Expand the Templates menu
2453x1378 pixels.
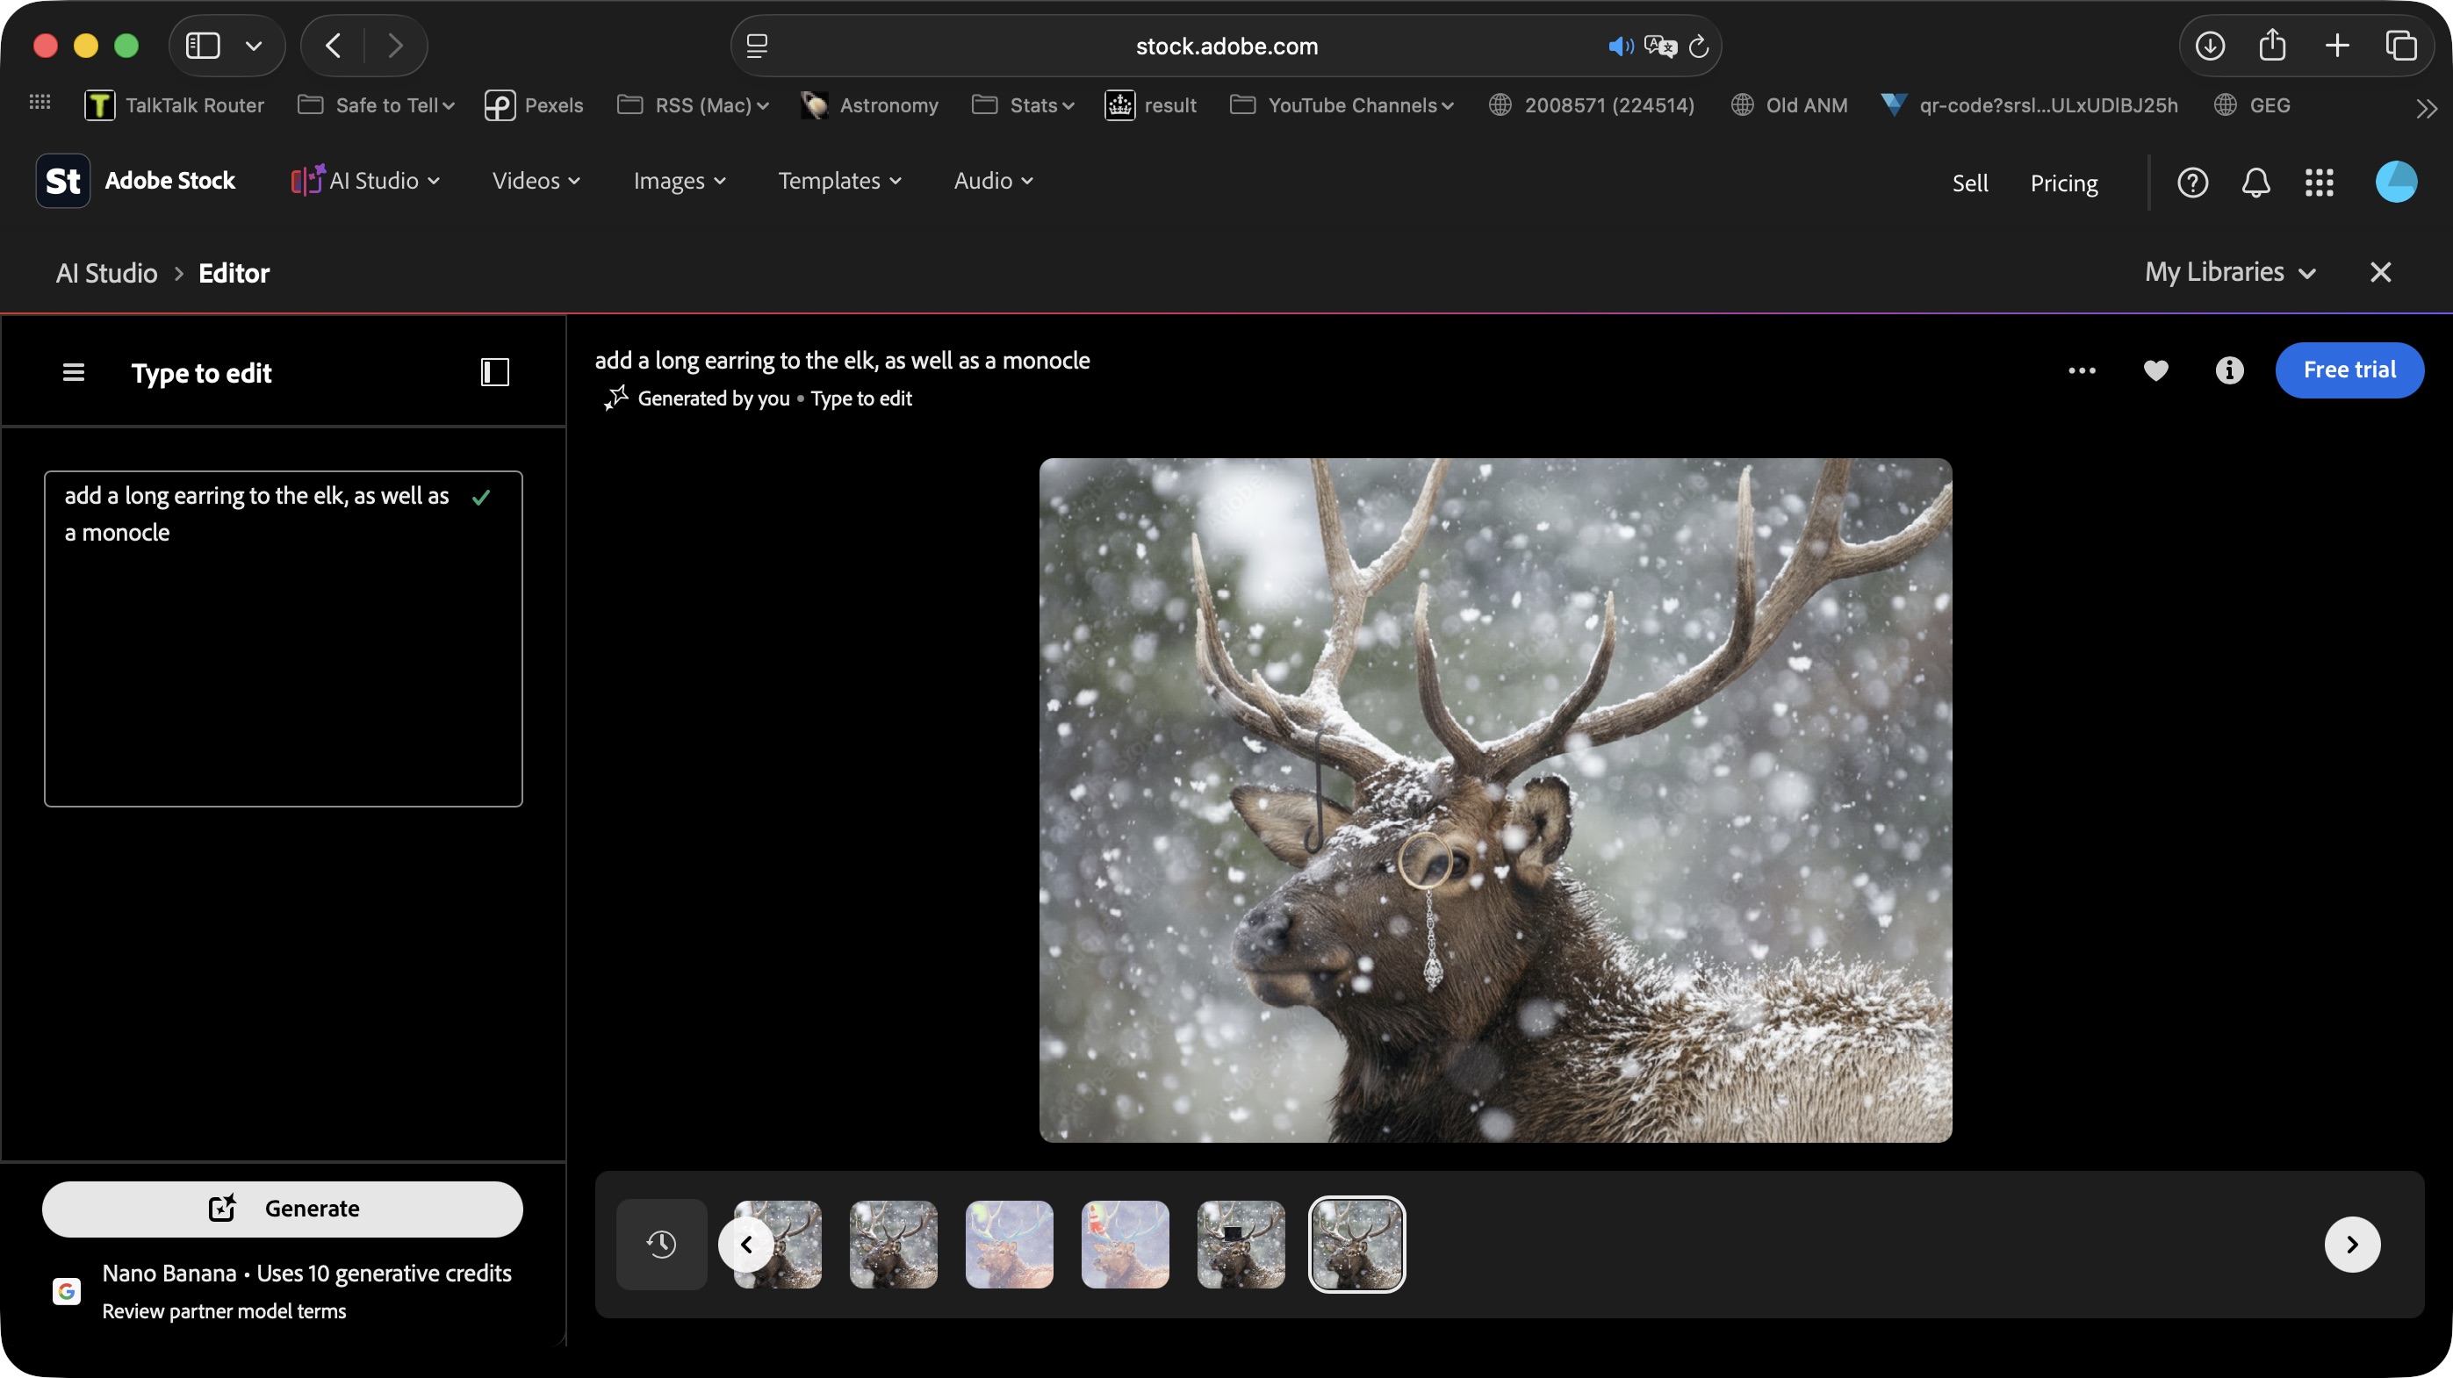coord(840,181)
